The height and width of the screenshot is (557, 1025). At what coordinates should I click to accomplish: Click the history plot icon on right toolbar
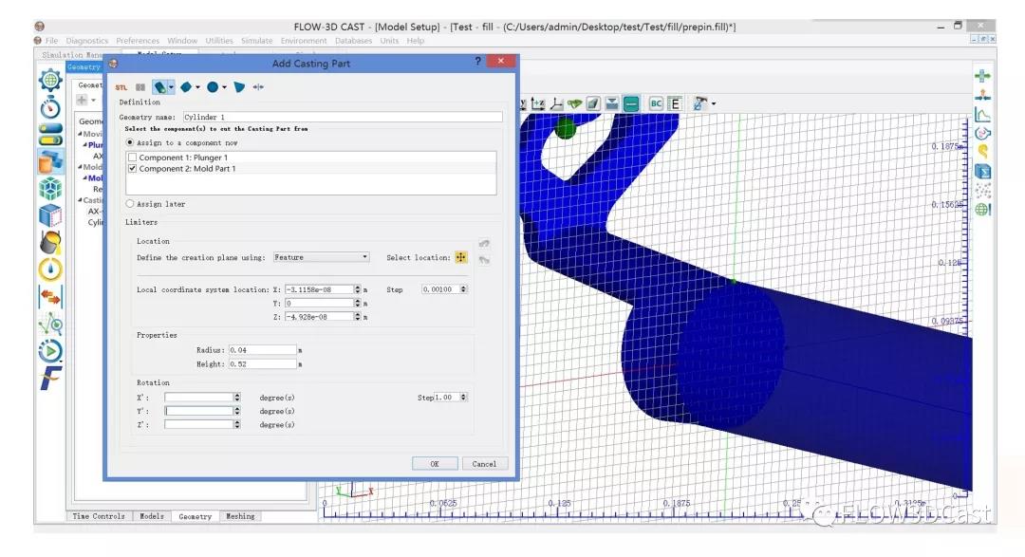point(982,114)
